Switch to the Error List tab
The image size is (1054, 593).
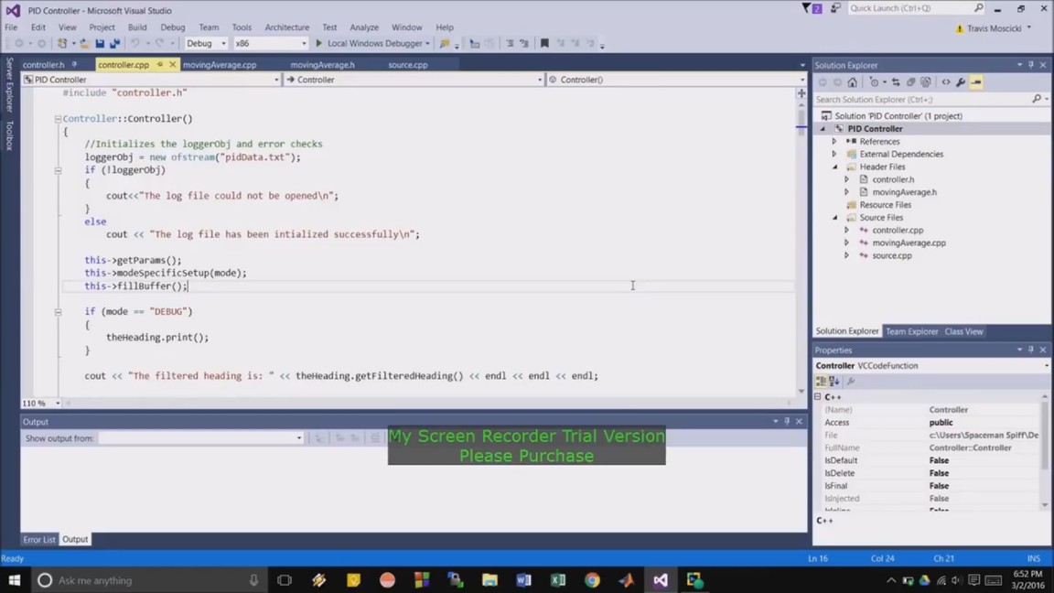coord(39,540)
